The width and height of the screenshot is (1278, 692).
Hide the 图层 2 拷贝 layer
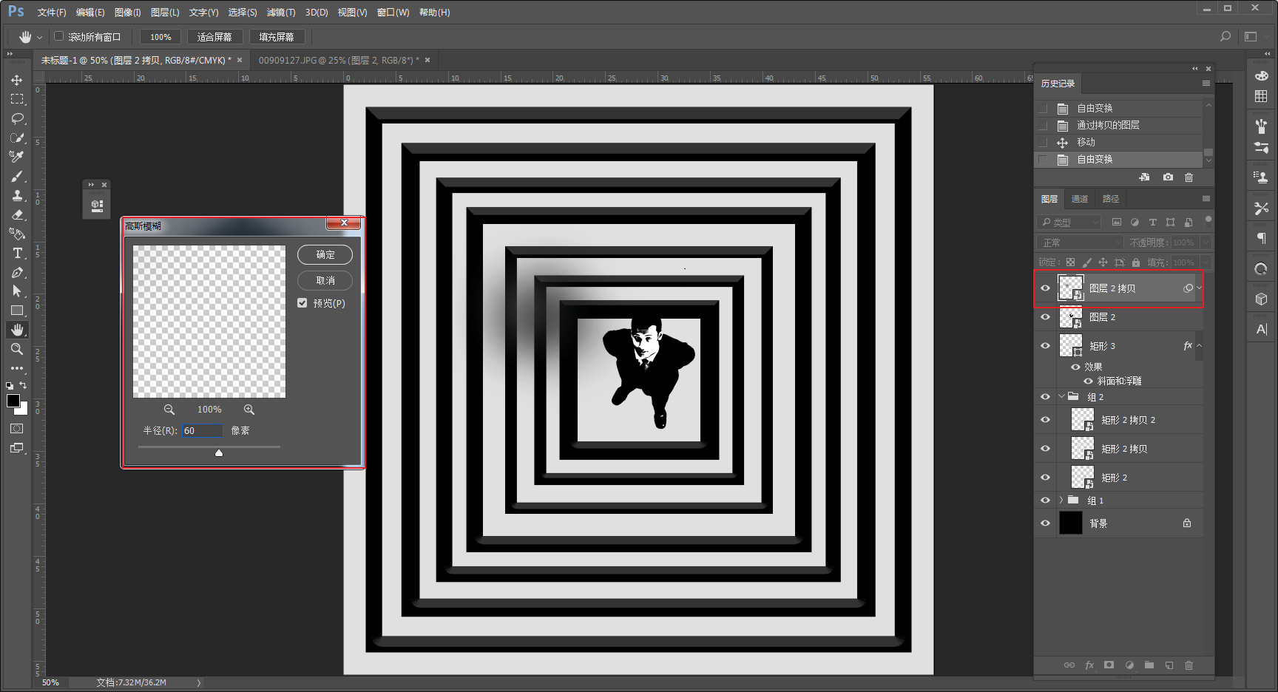[1045, 288]
